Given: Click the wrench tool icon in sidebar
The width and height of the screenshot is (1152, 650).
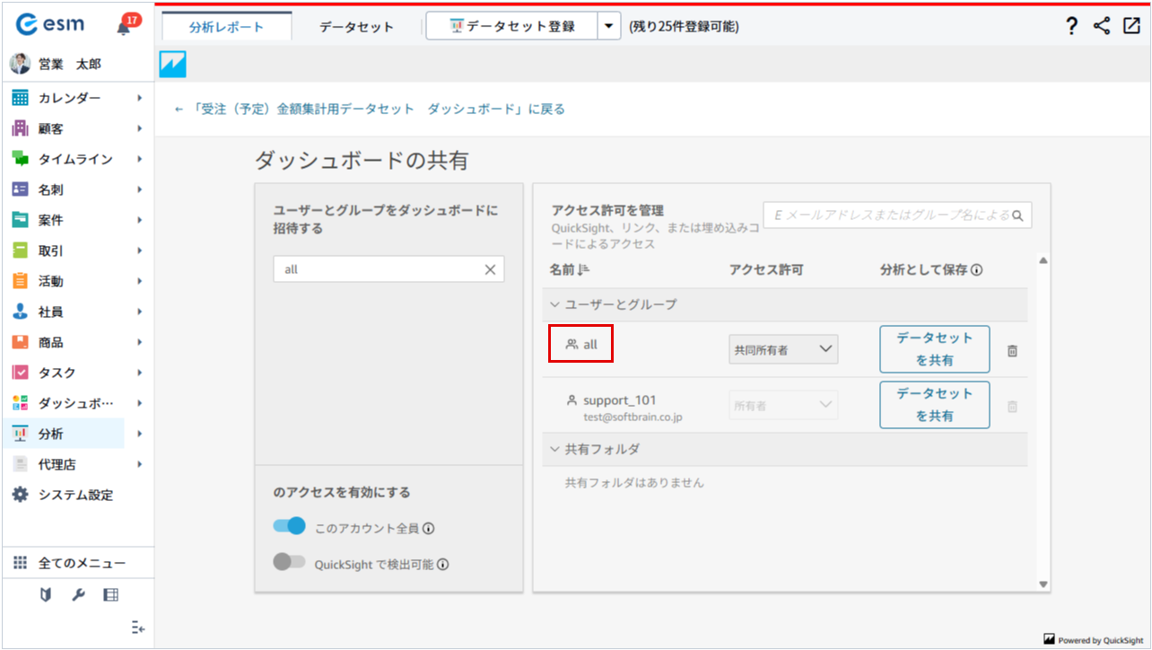Looking at the screenshot, I should pos(78,594).
